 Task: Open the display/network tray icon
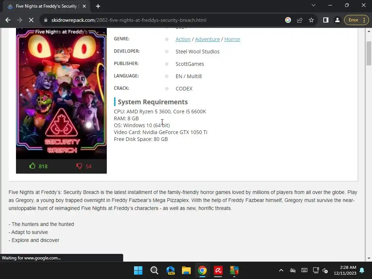(316, 270)
